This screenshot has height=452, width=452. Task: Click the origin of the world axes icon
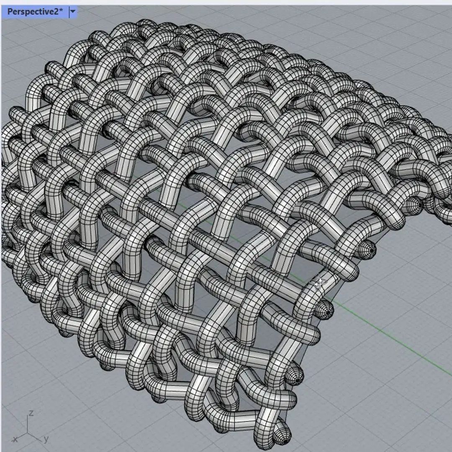pyautogui.click(x=28, y=432)
